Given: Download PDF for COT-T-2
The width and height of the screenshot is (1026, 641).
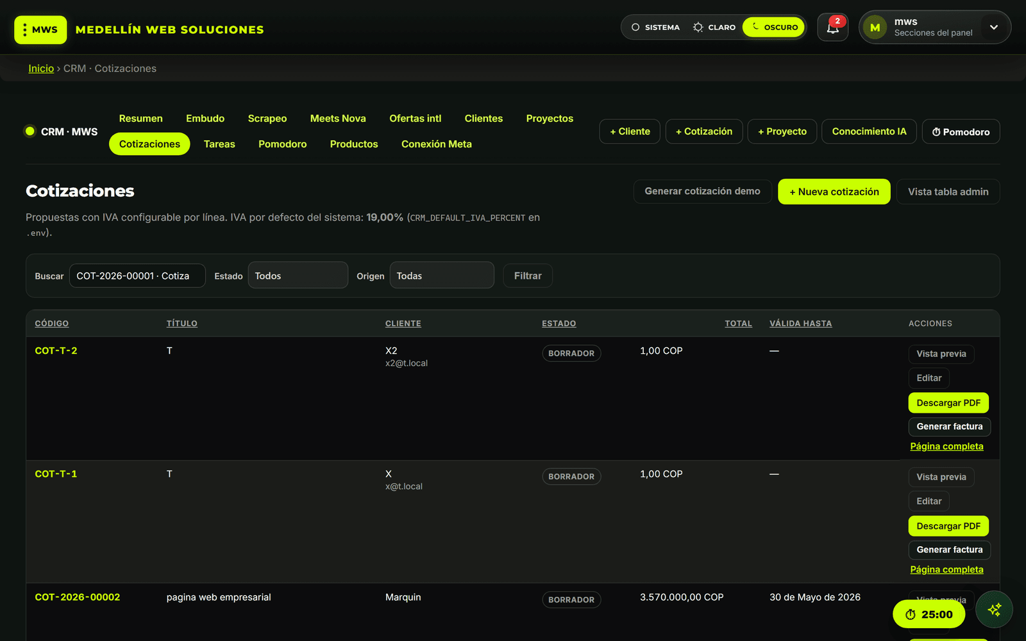Looking at the screenshot, I should click(x=948, y=403).
